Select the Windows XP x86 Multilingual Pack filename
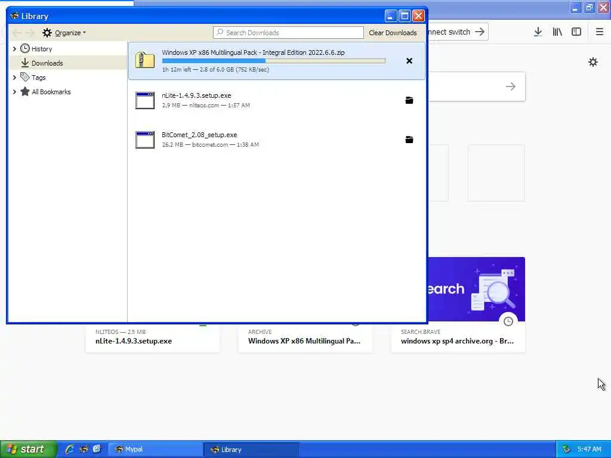 (253, 52)
